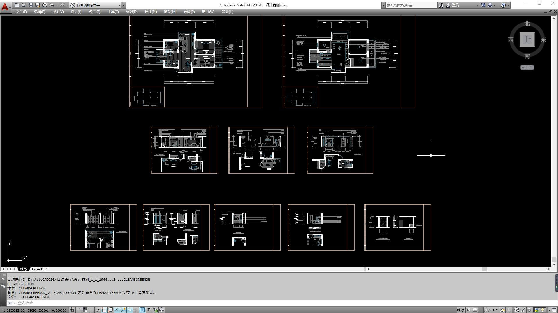Open the WCS coordinate system dropdown
The height and width of the screenshot is (313, 558).
coord(527,67)
